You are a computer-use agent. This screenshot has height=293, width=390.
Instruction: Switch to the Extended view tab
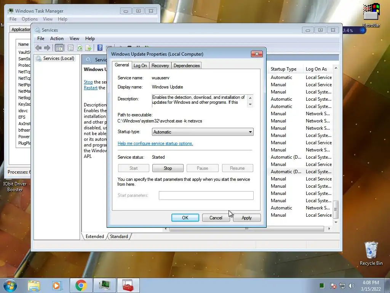pyautogui.click(x=94, y=237)
